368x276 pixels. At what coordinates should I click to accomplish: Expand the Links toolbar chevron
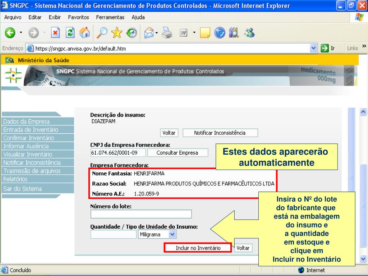coord(364,46)
